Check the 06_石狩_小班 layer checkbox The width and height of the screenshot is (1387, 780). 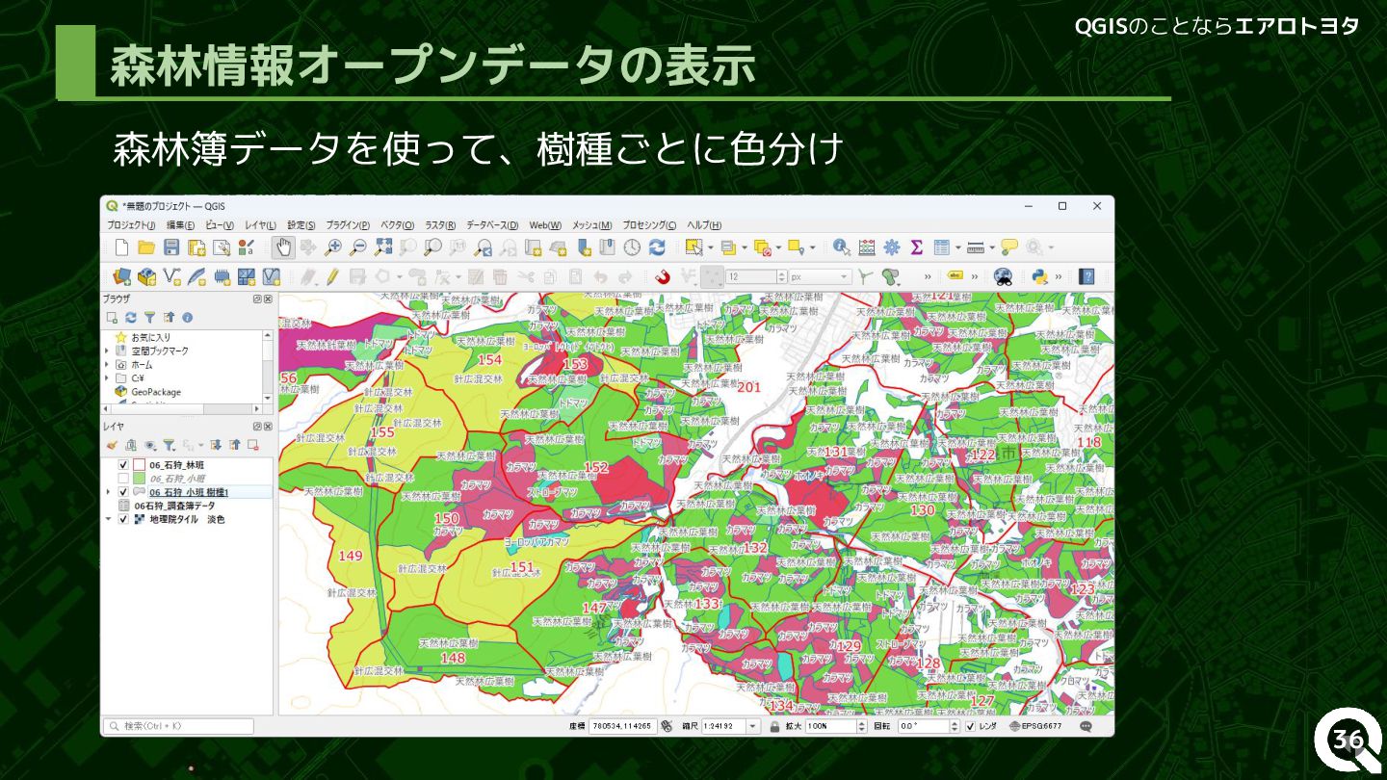[x=123, y=479]
